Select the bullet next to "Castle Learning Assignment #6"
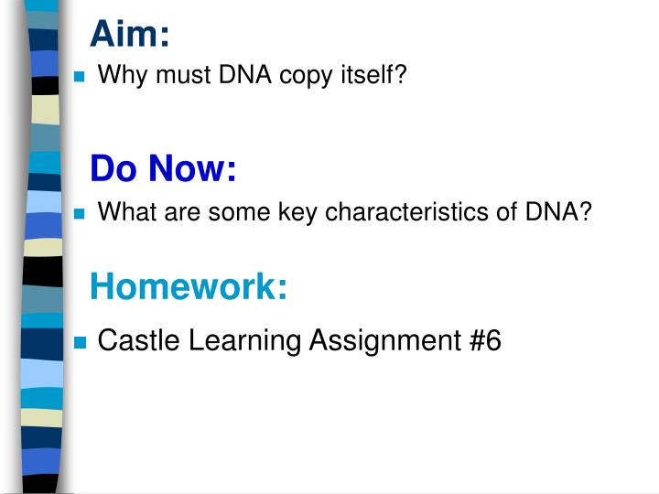The image size is (659, 494). pyautogui.click(x=80, y=343)
